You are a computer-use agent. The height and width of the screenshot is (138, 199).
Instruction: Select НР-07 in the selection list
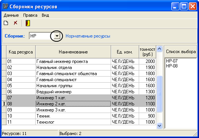[x=172, y=61]
